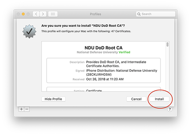Click the Cancel button

pyautogui.click(x=136, y=99)
